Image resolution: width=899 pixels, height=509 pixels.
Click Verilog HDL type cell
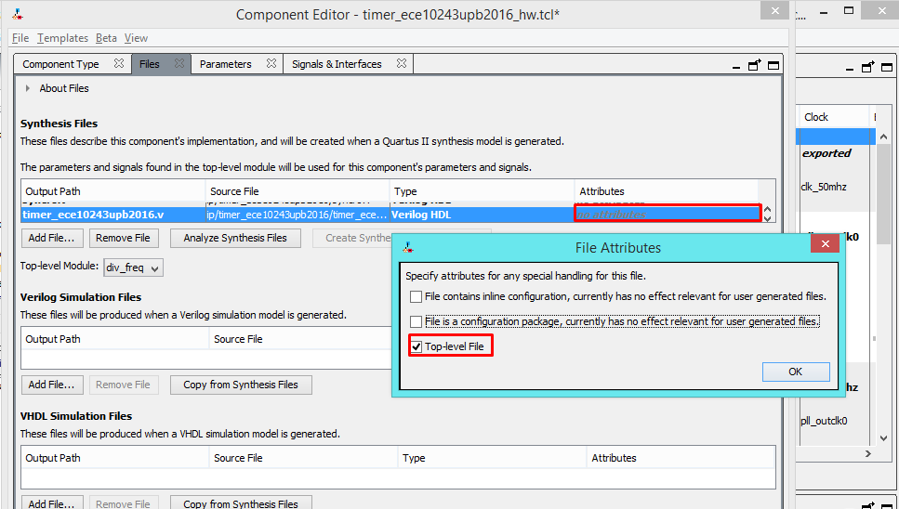[x=482, y=215]
